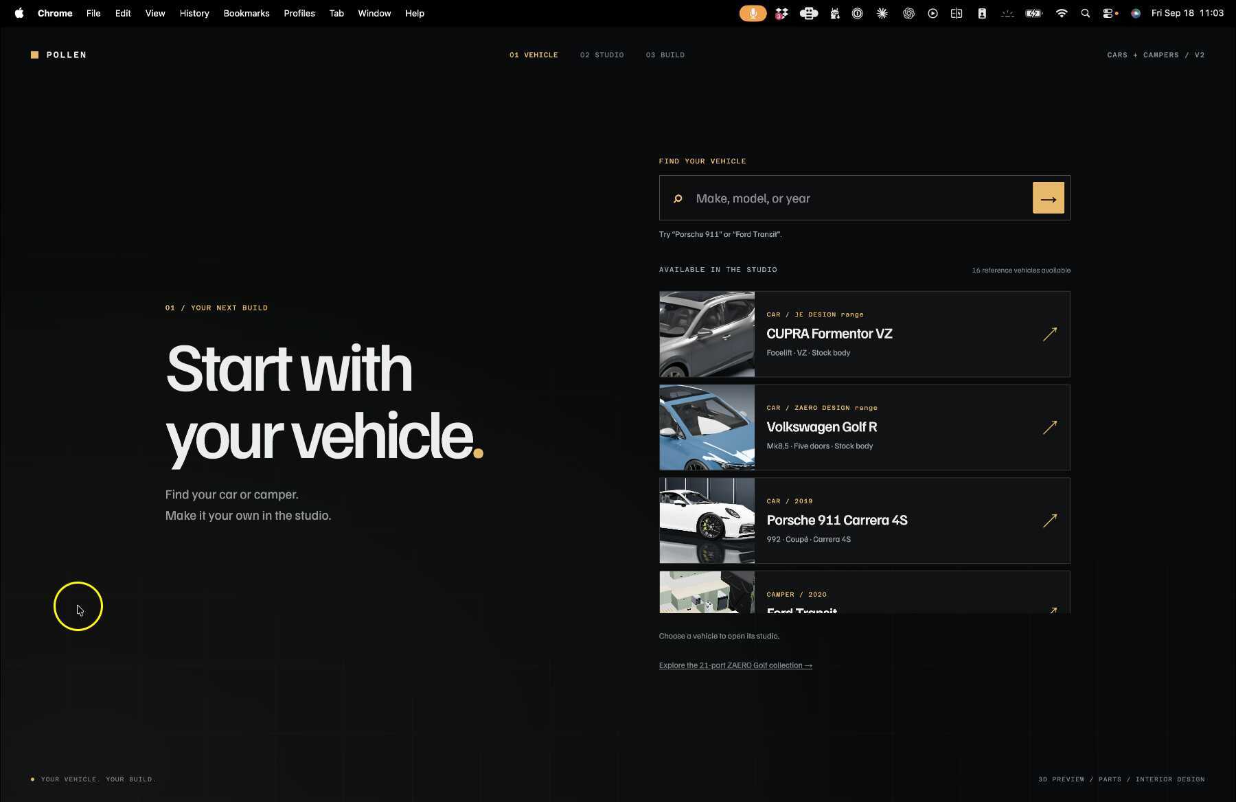Open the Window menu
1236x802 pixels.
click(374, 13)
